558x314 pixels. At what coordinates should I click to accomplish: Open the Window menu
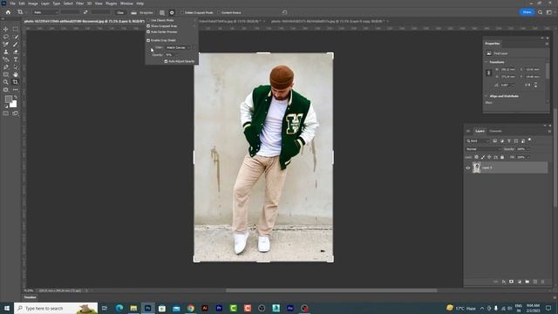[126, 3]
